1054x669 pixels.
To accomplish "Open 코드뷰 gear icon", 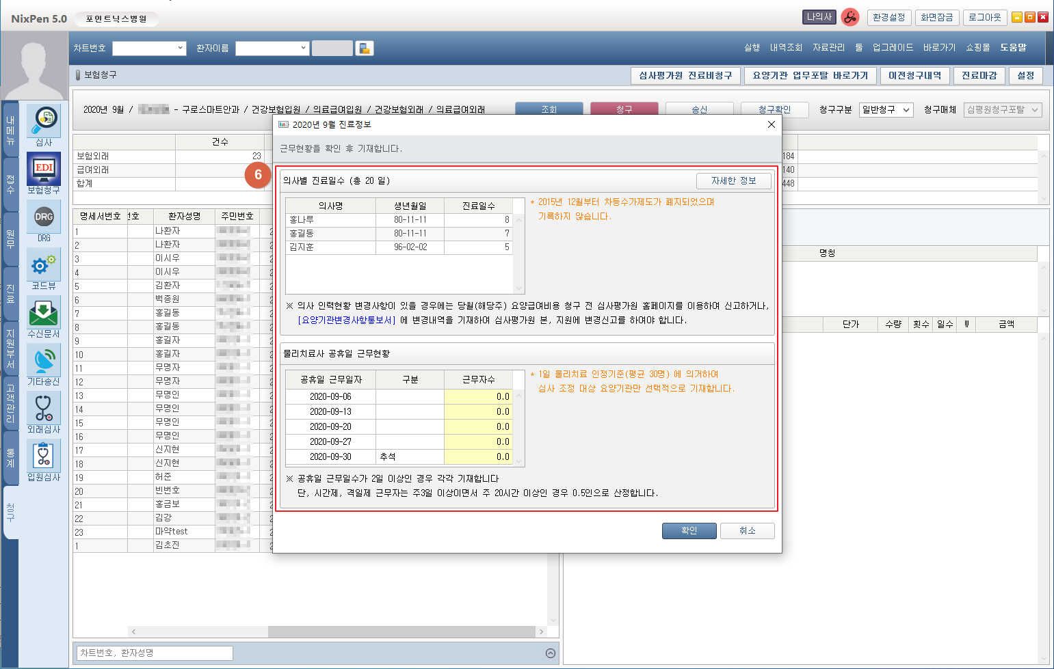I will coord(44,265).
